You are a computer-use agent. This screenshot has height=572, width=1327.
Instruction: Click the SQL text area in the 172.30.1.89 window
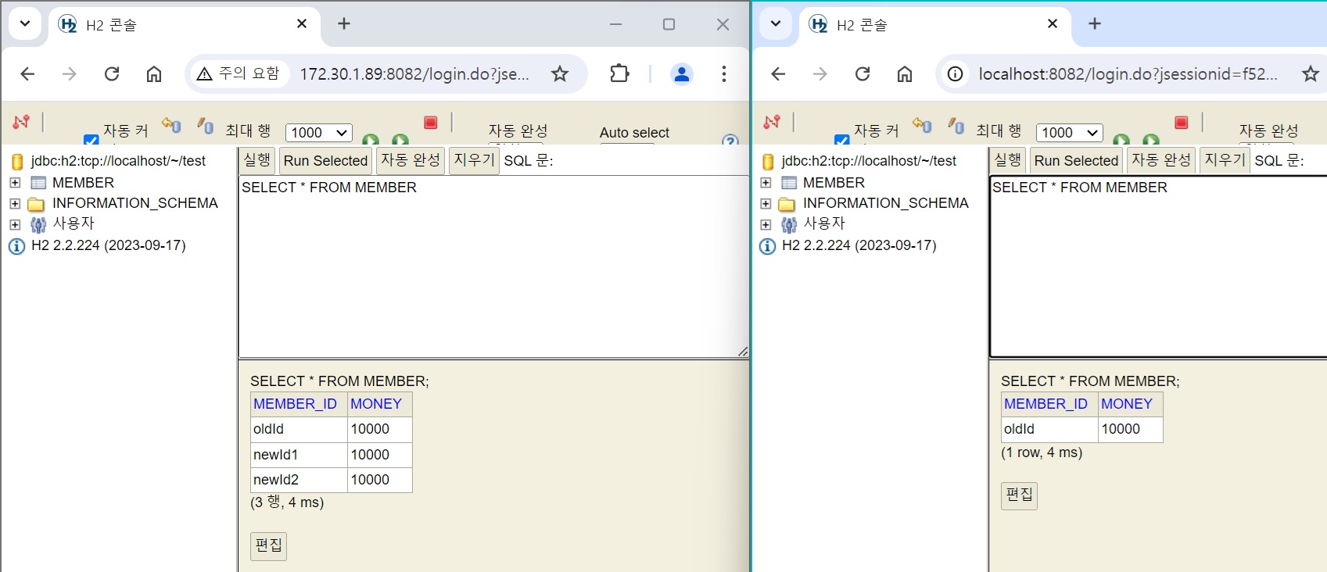(493, 266)
